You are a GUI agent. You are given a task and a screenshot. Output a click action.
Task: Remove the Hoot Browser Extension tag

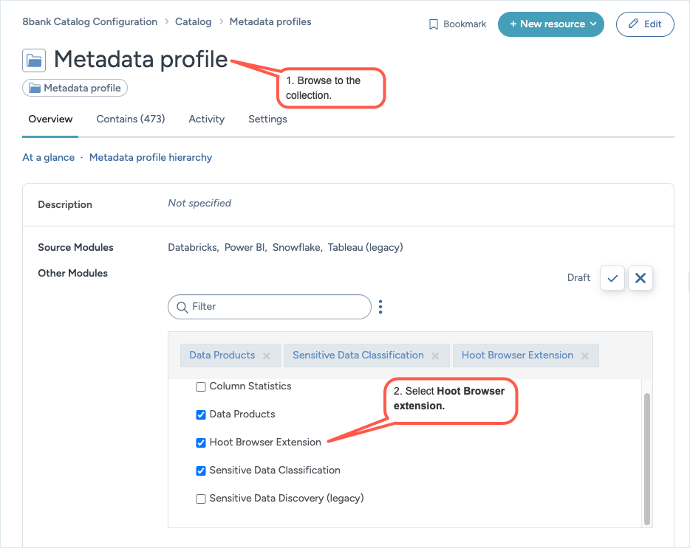click(x=585, y=355)
